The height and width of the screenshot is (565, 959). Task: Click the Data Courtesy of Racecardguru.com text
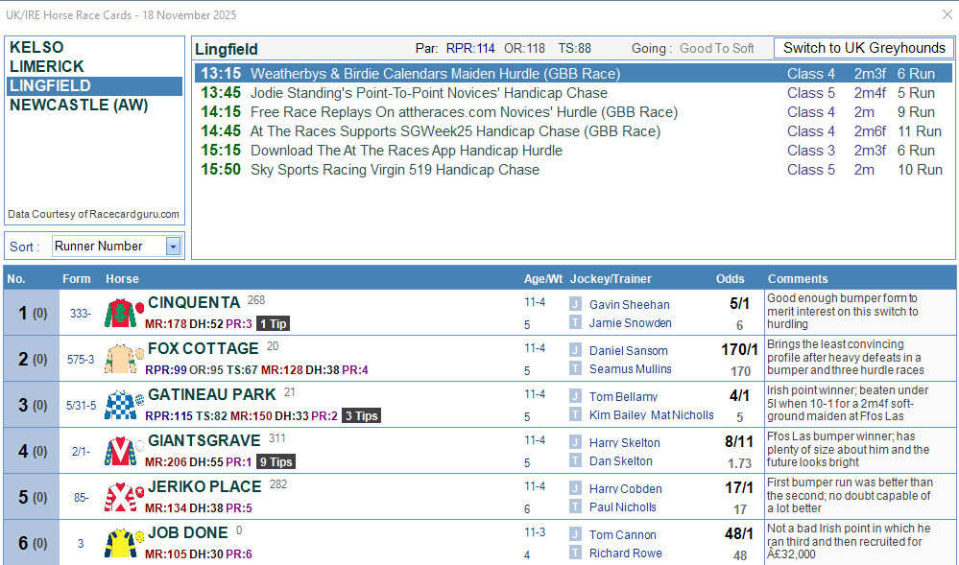coord(93,214)
